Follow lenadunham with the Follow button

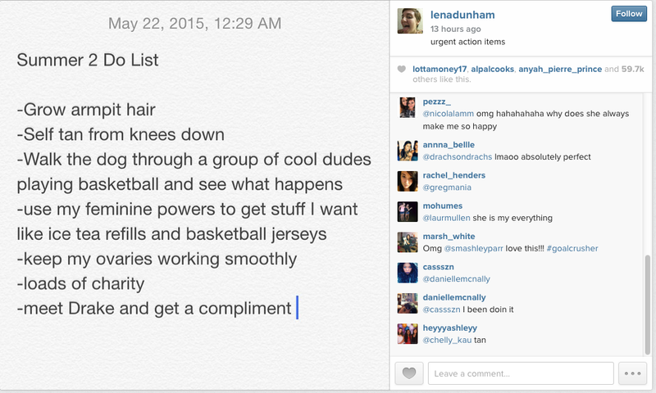coord(629,13)
